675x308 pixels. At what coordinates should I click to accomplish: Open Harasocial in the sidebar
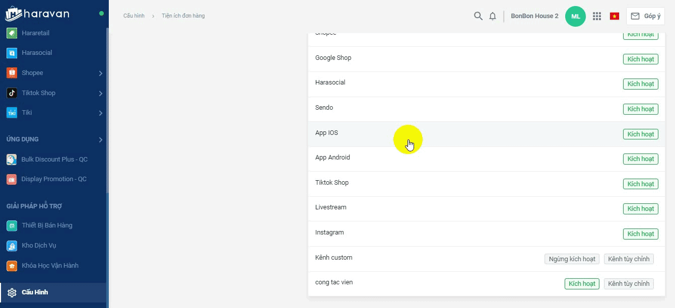point(37,53)
